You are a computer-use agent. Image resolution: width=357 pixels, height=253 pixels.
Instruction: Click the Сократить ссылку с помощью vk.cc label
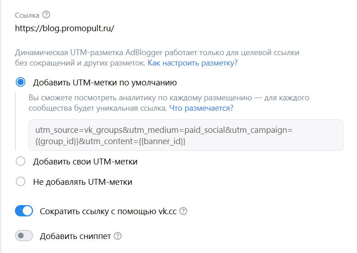[108, 211]
